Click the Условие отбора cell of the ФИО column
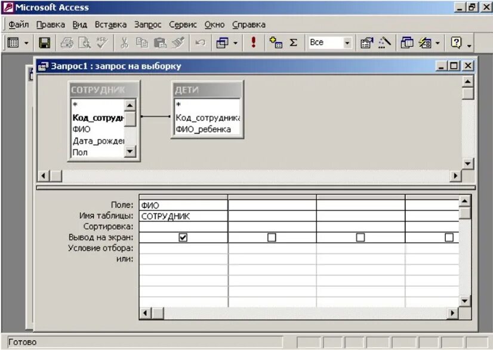493x350 pixels. [x=183, y=248]
